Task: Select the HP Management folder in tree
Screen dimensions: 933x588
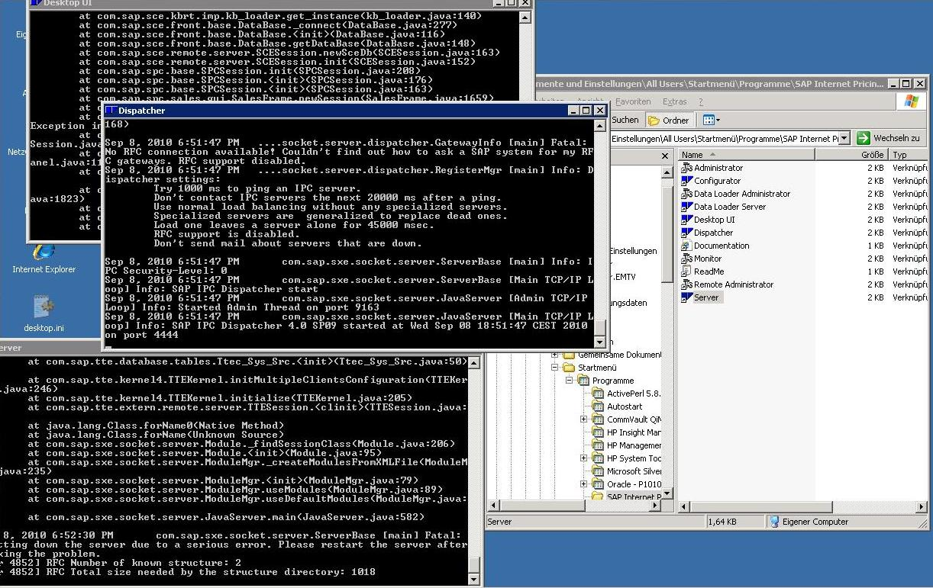Action: click(x=627, y=445)
